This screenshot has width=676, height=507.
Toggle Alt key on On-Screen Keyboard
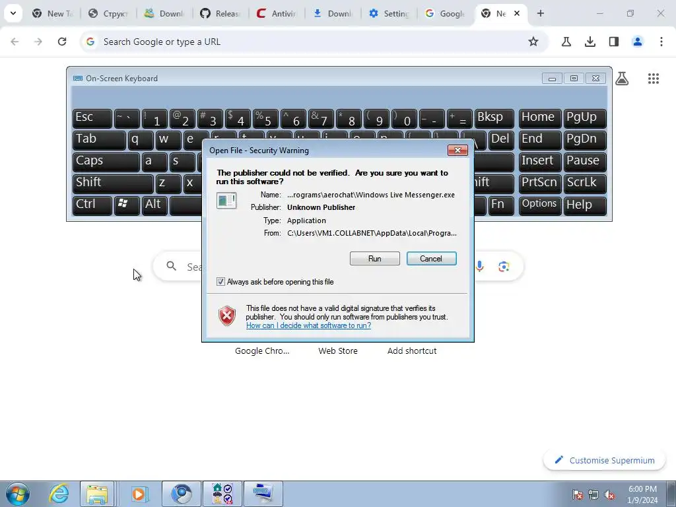coord(154,205)
